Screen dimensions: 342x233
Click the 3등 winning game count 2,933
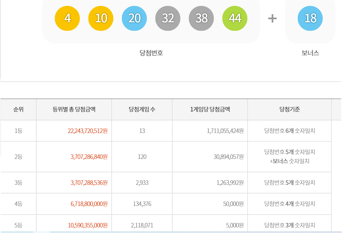click(x=142, y=183)
